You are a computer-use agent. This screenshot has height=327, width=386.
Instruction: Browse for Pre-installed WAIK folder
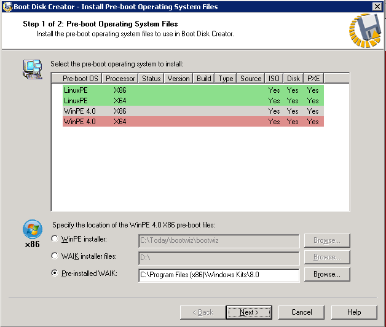pyautogui.click(x=327, y=274)
